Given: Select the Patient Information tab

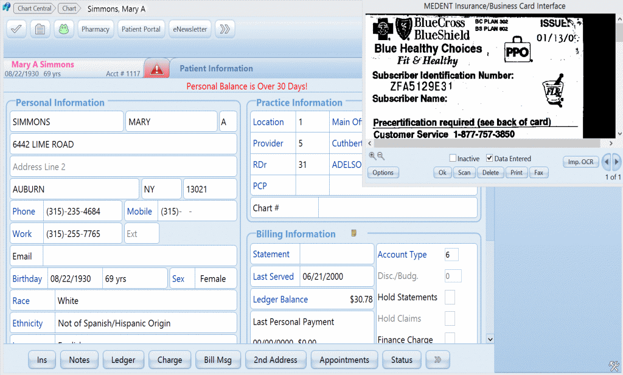Looking at the screenshot, I should [216, 68].
